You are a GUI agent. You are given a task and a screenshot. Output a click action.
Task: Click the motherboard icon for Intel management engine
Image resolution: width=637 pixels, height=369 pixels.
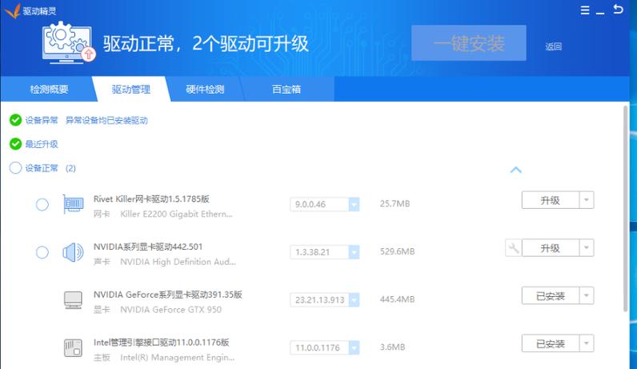coord(73,348)
